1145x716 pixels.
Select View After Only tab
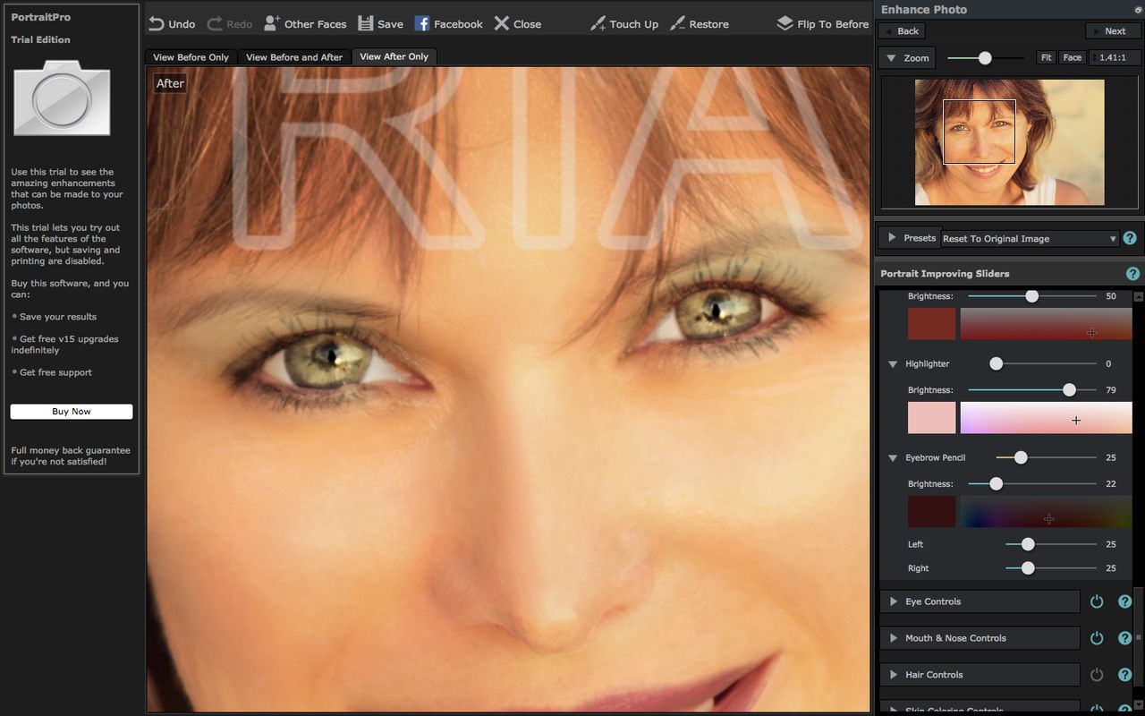[394, 56]
